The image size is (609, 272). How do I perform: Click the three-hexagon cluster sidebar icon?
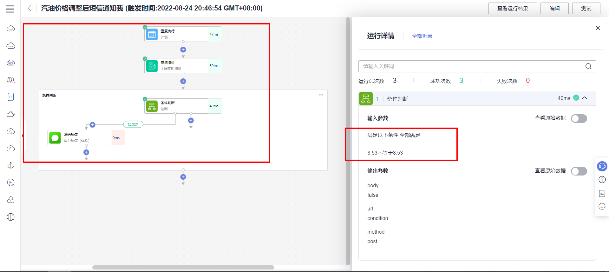pyautogui.click(x=11, y=200)
